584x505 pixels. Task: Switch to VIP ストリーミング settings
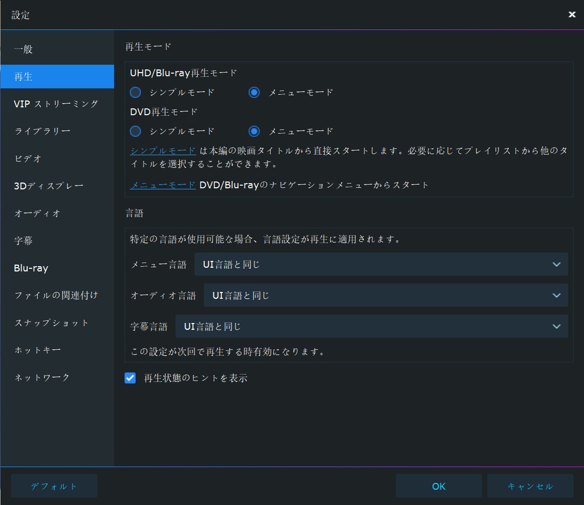[x=57, y=104]
